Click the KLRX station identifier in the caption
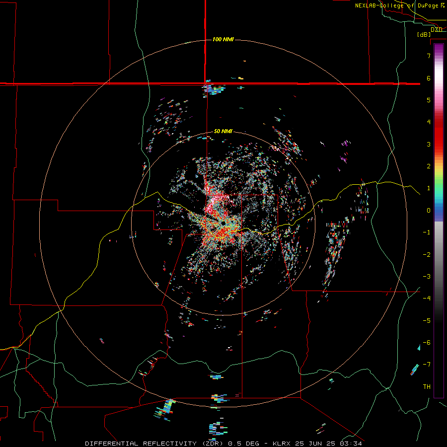 click(x=282, y=444)
